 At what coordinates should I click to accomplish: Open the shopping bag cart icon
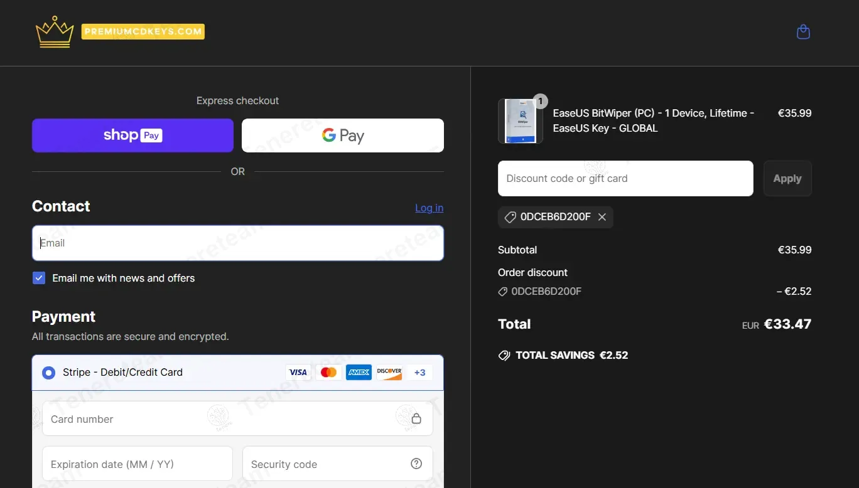pyautogui.click(x=803, y=32)
